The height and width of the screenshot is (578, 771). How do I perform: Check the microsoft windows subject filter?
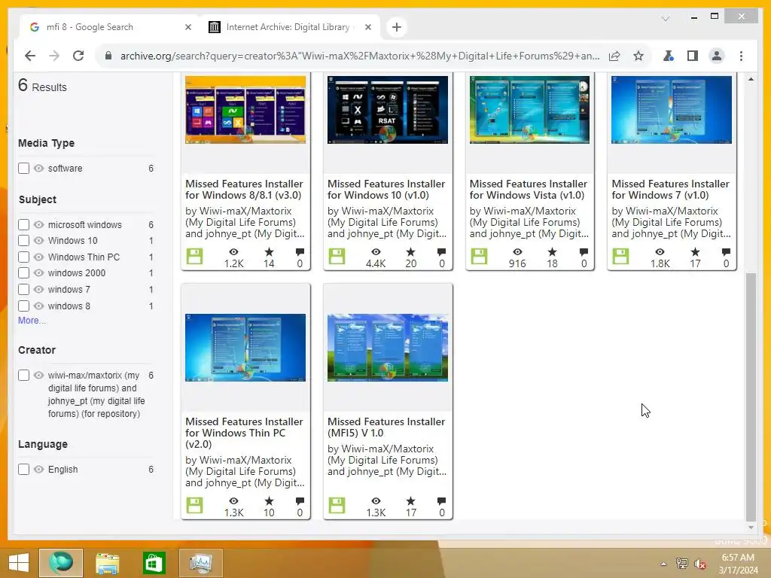coord(23,224)
